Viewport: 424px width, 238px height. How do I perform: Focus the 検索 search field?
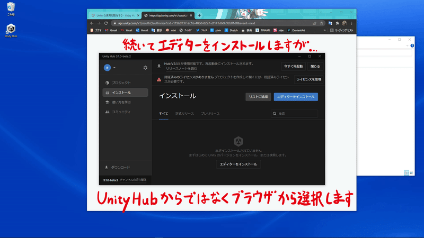(x=294, y=114)
